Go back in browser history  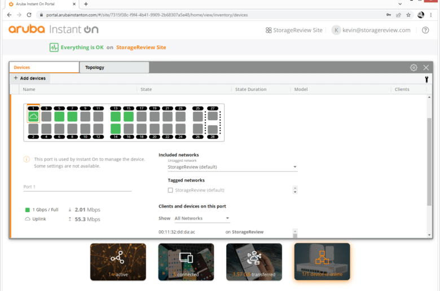pyautogui.click(x=9, y=15)
